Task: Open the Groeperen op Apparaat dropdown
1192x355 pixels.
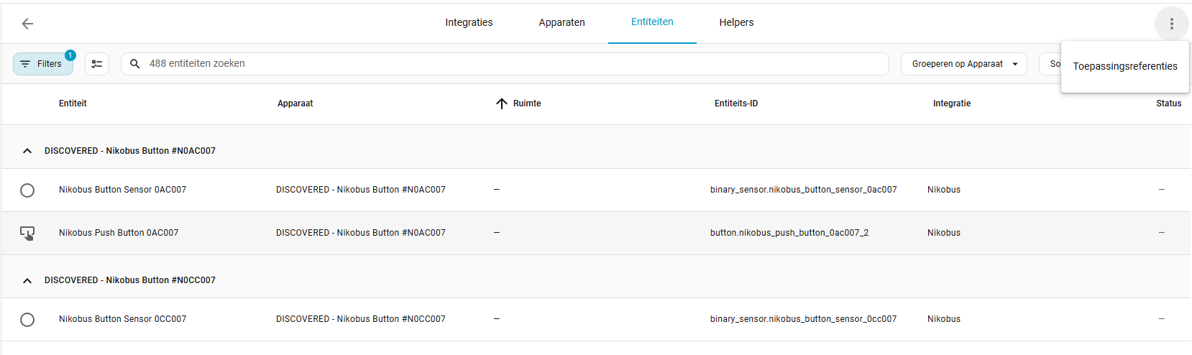Action: pyautogui.click(x=963, y=64)
